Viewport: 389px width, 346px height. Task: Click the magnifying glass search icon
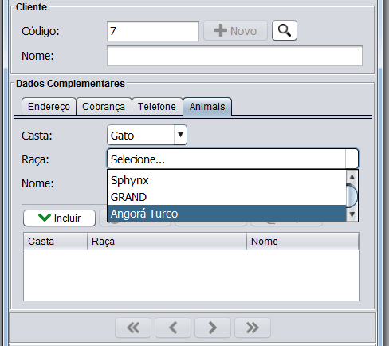pyautogui.click(x=285, y=30)
